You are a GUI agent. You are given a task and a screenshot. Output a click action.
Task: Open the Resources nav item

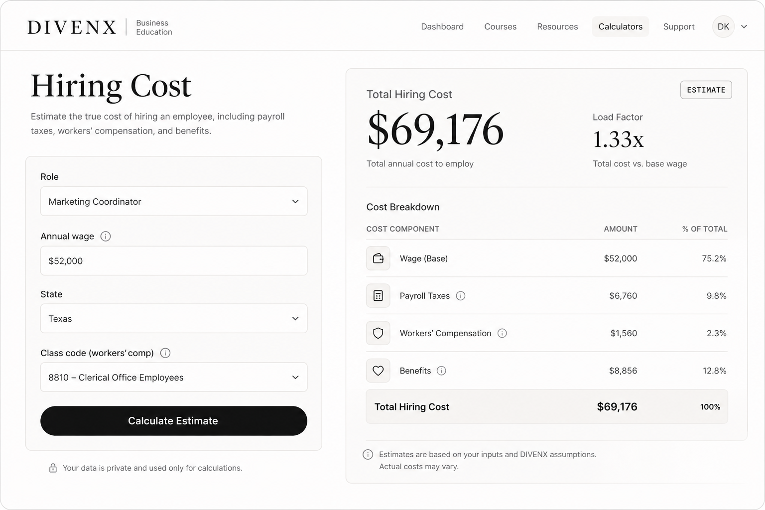coord(557,27)
